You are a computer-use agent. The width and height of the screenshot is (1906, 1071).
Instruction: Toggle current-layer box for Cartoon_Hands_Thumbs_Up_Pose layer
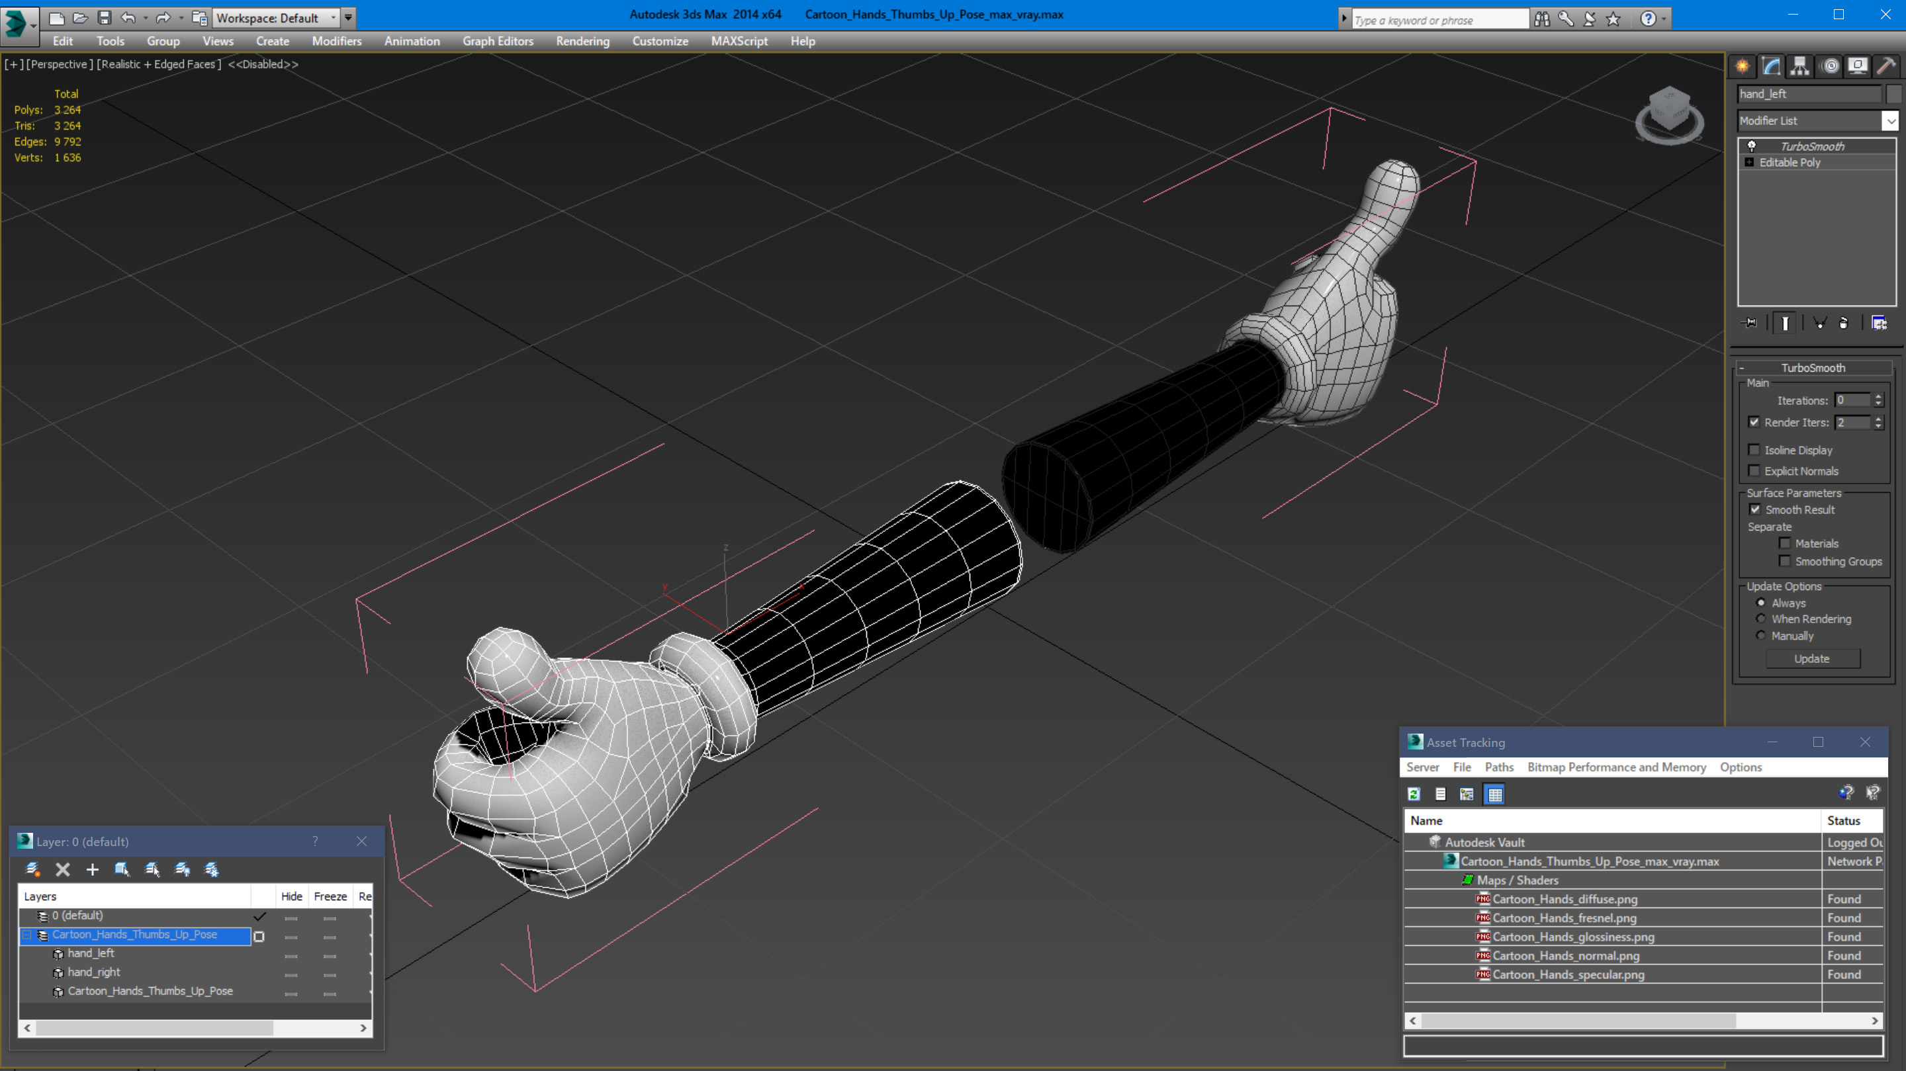[x=259, y=937]
